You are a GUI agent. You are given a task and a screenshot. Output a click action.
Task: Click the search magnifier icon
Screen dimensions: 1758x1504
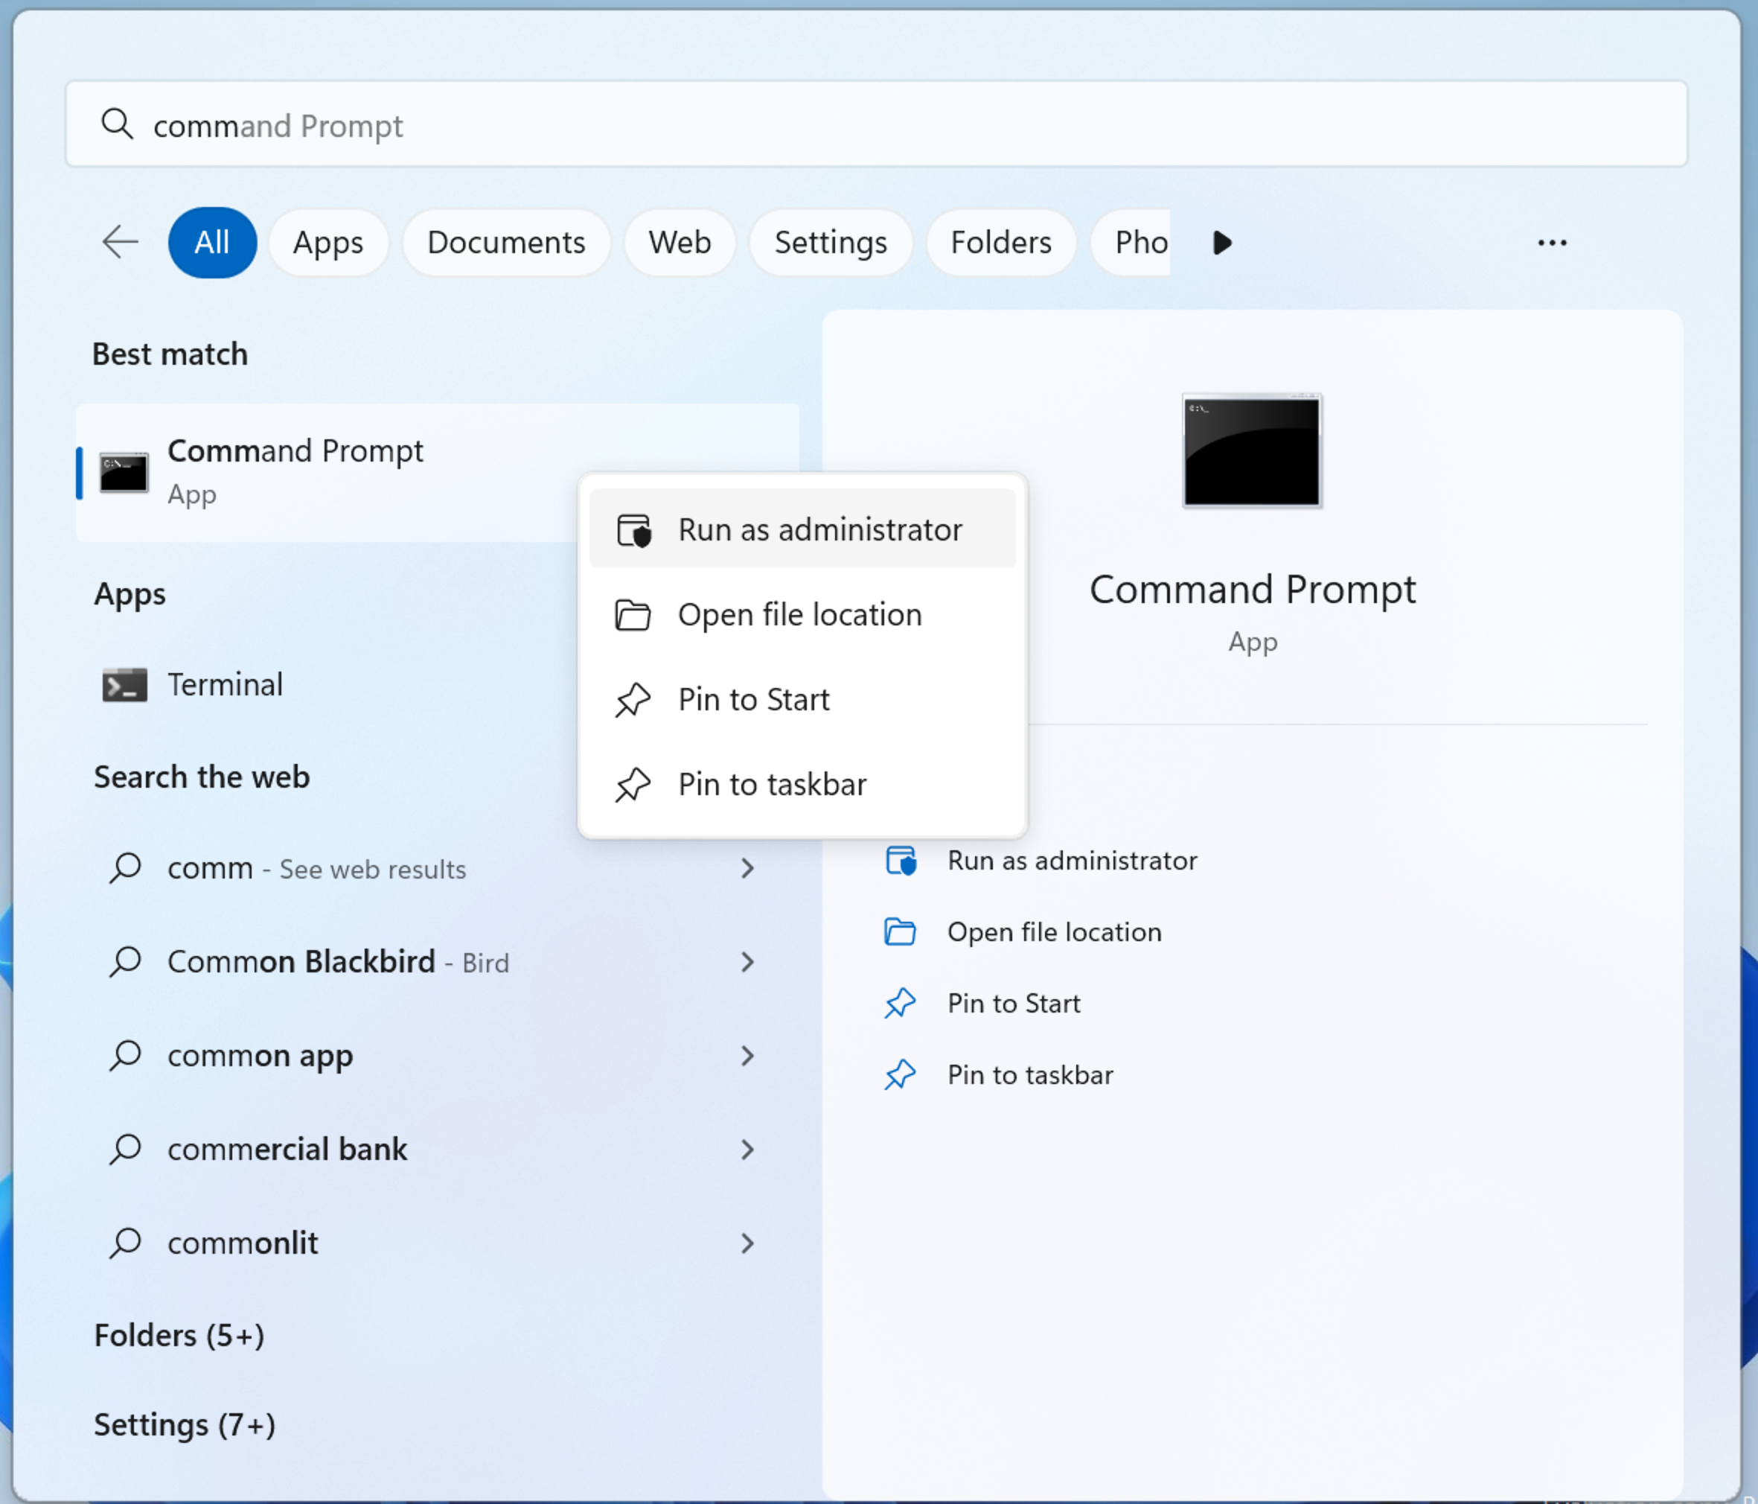tap(117, 124)
